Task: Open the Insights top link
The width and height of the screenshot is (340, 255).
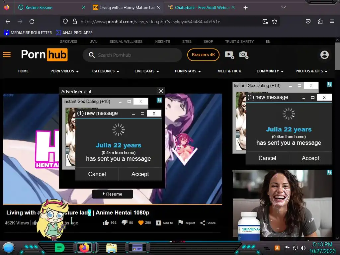Action: (x=162, y=42)
